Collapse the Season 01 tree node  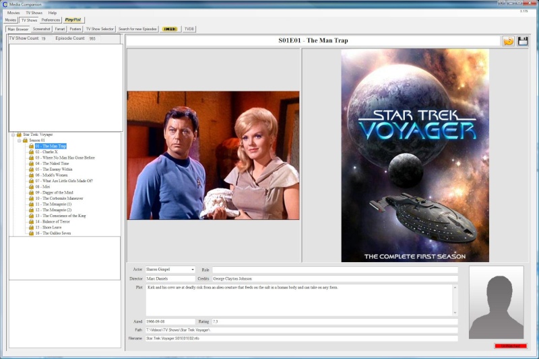point(20,141)
